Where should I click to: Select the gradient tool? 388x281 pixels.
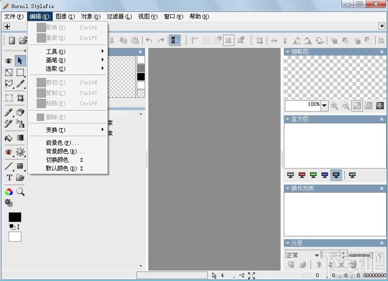[x=20, y=138]
